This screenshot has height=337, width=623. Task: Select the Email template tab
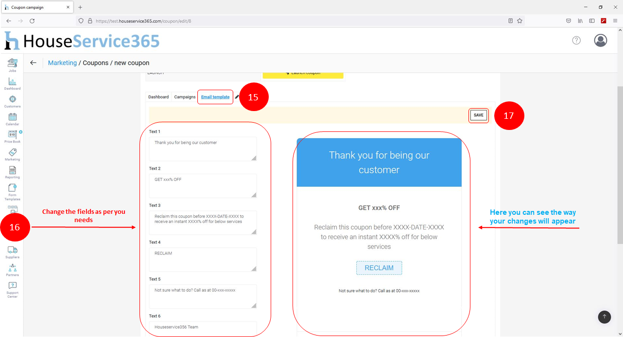(215, 97)
